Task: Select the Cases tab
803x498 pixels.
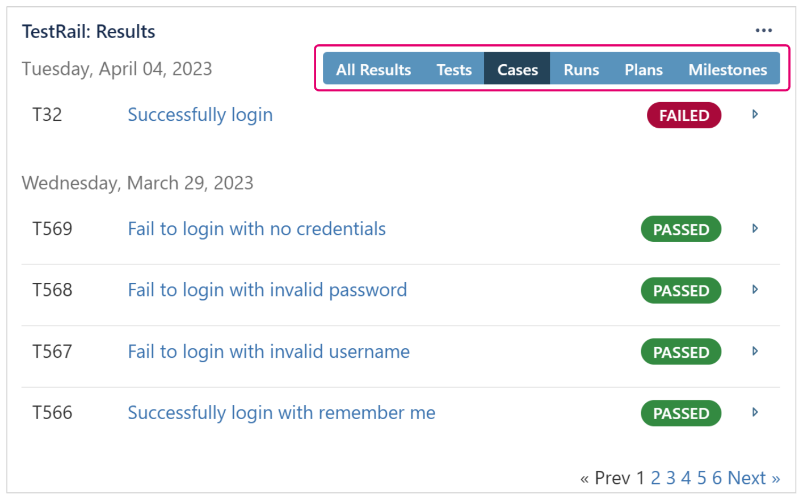Action: (517, 69)
